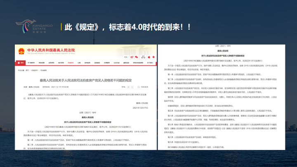Click the article heading 最高人民法院关于人民法院司法拍卖房产竞买人资格若干问题的规定
Screen dimensions: 297x167
click(x=86, y=80)
